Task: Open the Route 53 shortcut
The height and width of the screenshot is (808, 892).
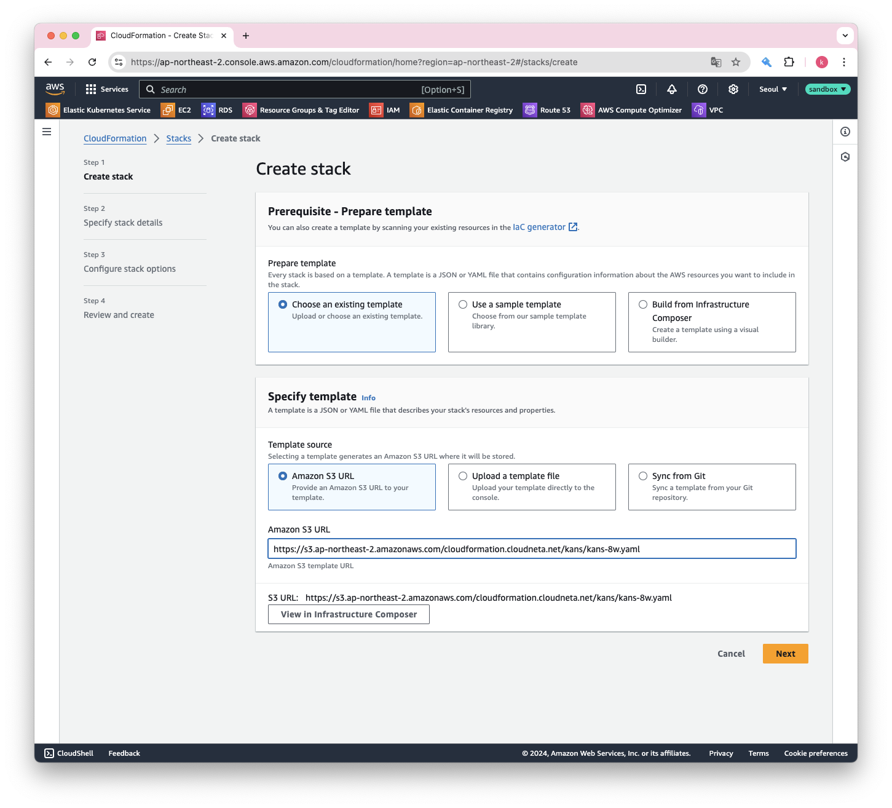Action: (x=547, y=110)
